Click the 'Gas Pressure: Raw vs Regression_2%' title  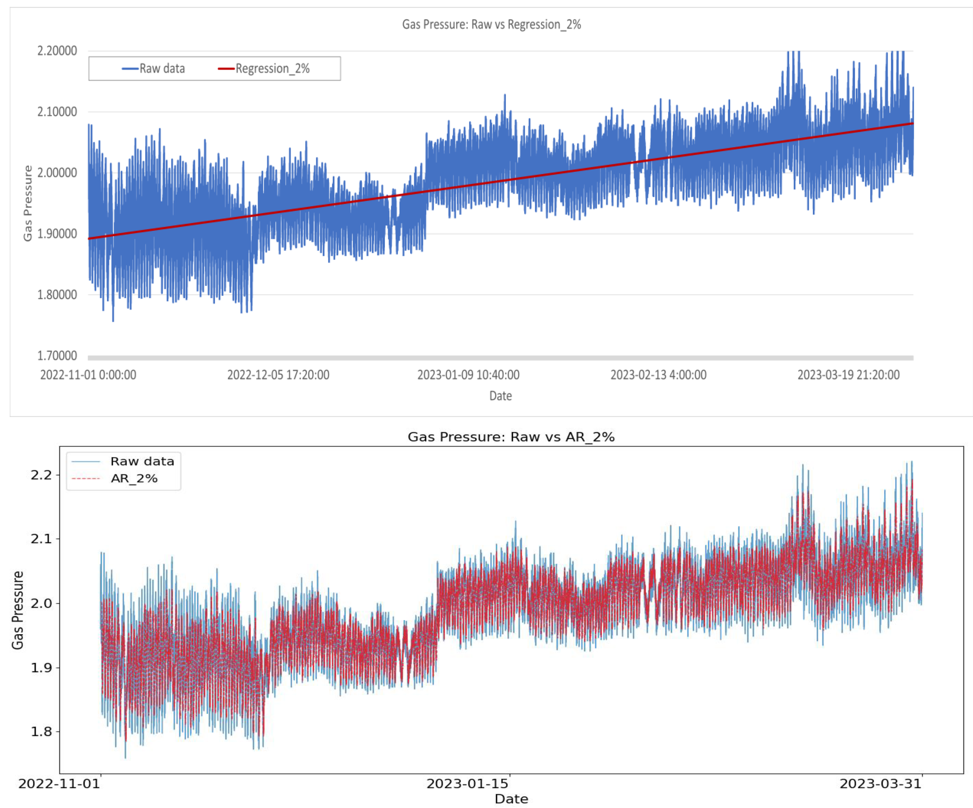coord(491,24)
